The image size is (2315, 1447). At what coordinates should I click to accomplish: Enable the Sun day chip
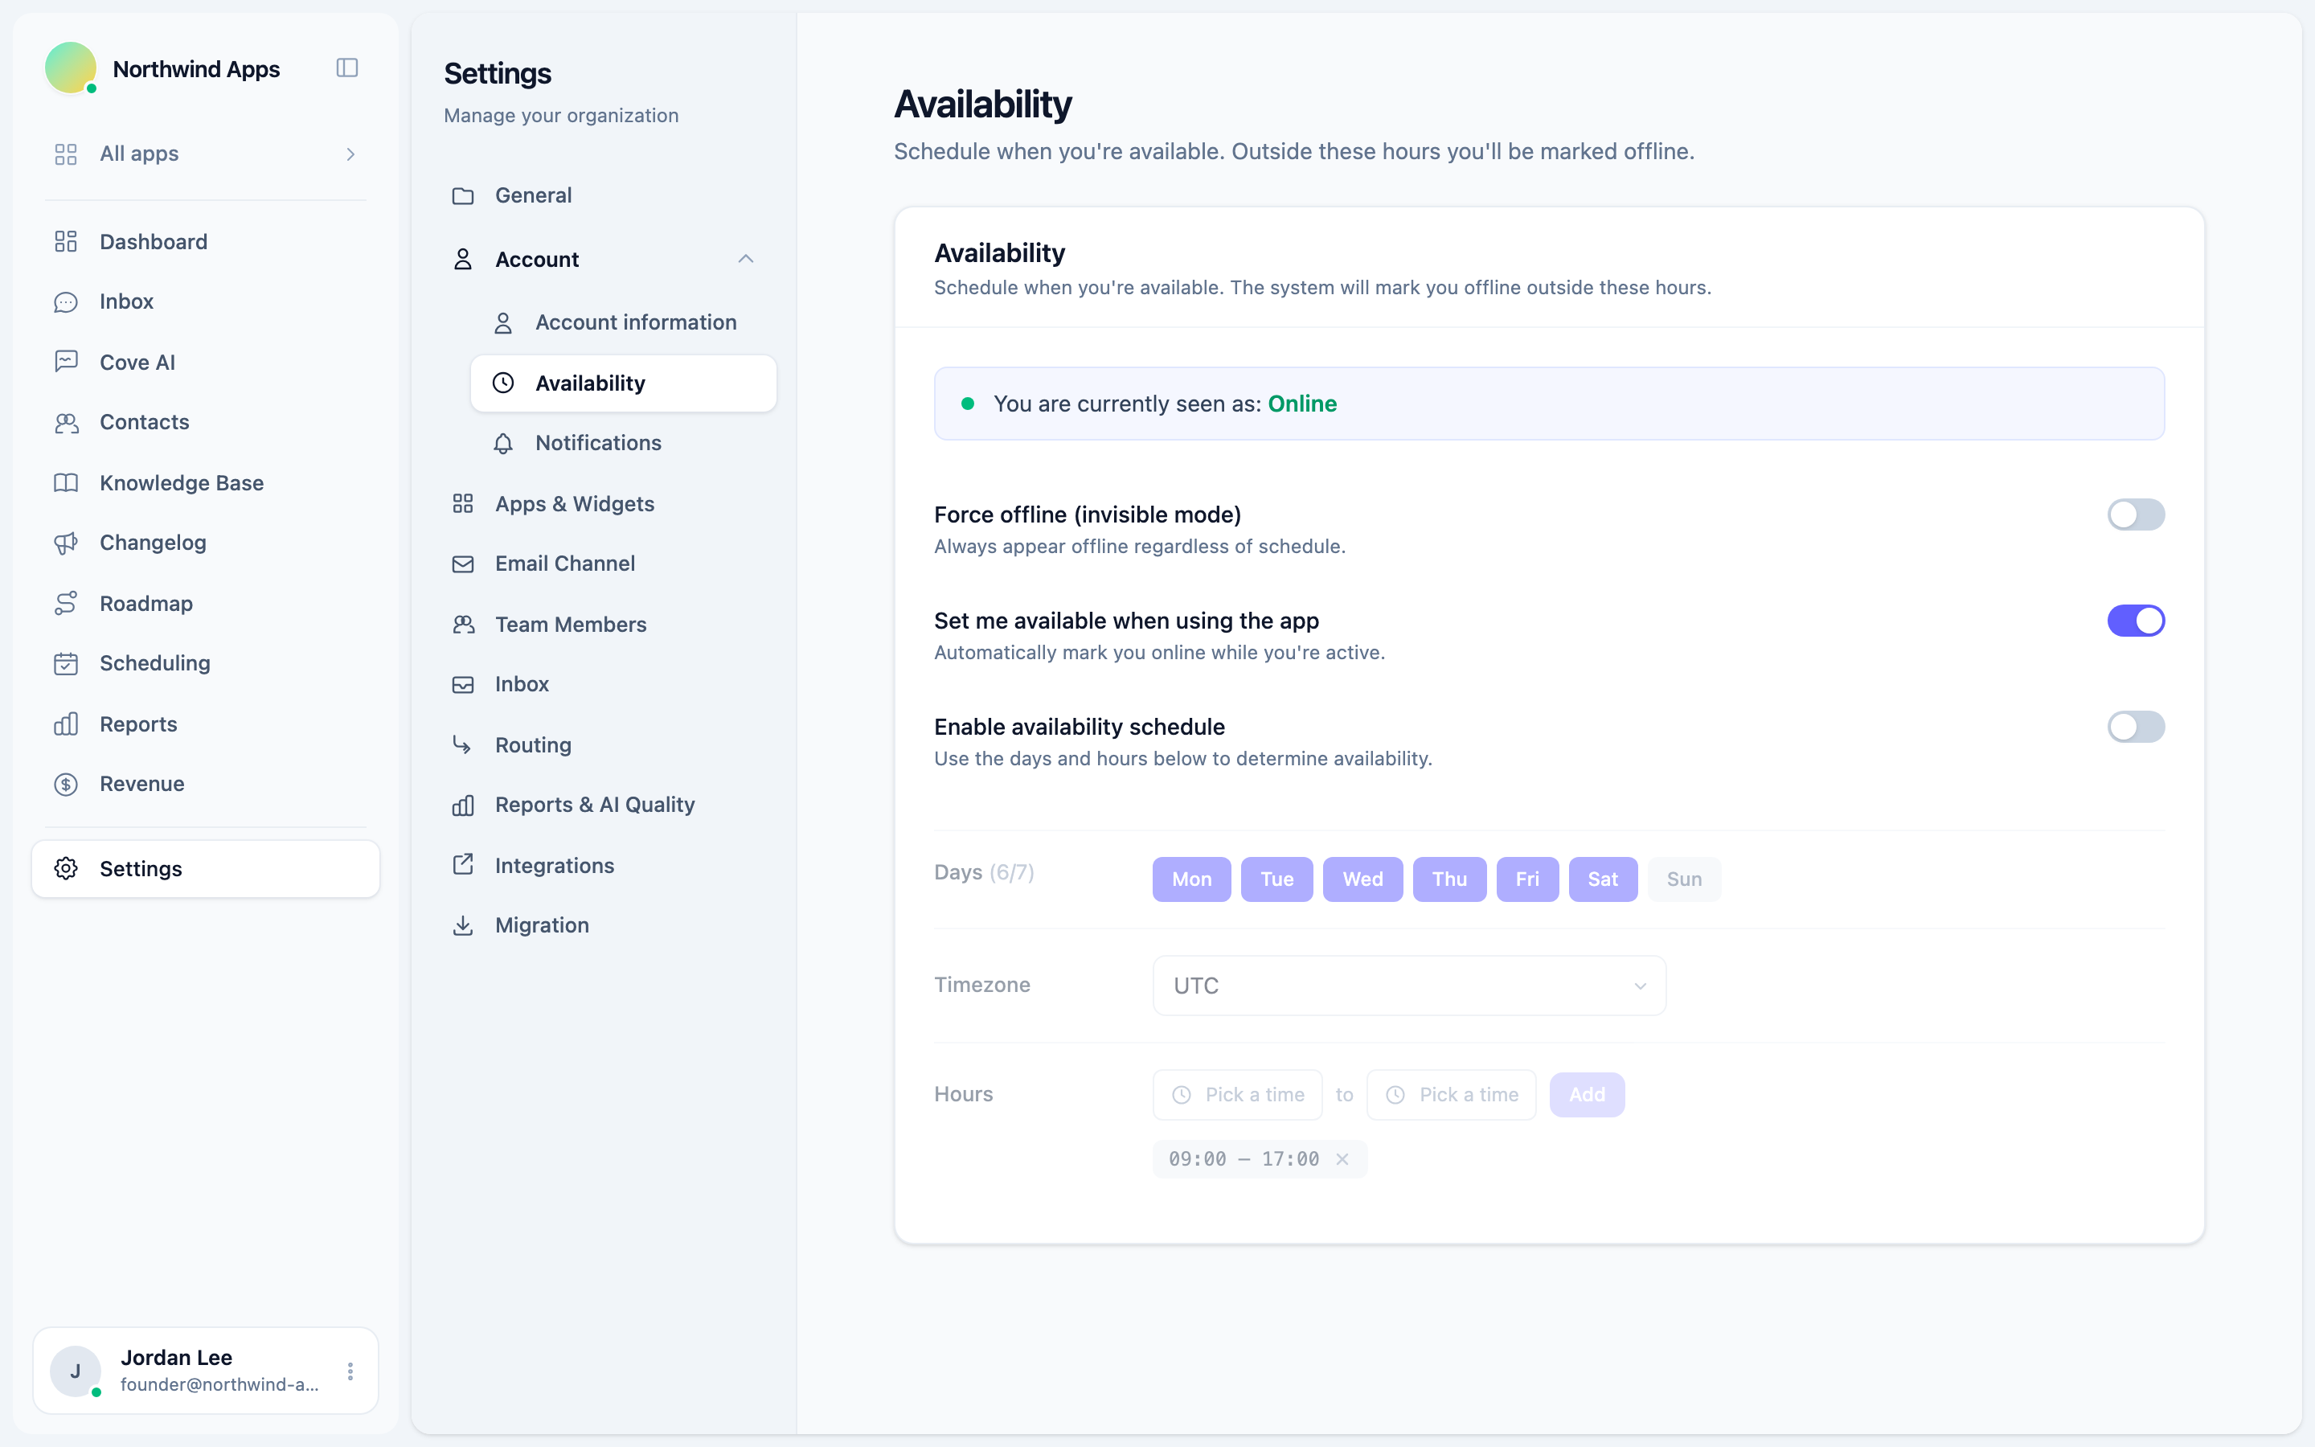(1684, 879)
